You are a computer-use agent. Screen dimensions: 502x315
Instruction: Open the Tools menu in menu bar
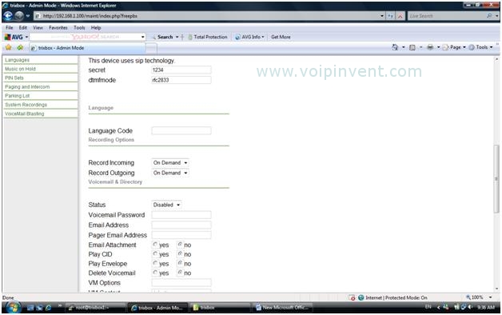click(x=79, y=28)
